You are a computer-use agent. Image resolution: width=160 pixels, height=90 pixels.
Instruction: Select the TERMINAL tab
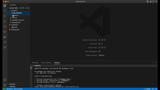tap(57, 63)
